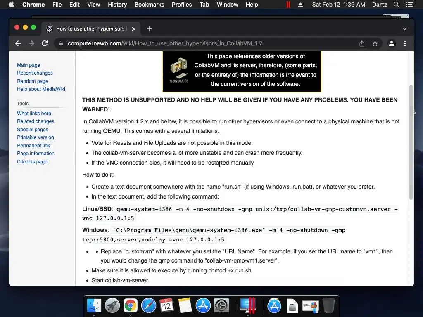Screen dimensions: 423x317
Task: Open the Permanent link
Action: tap(33, 146)
